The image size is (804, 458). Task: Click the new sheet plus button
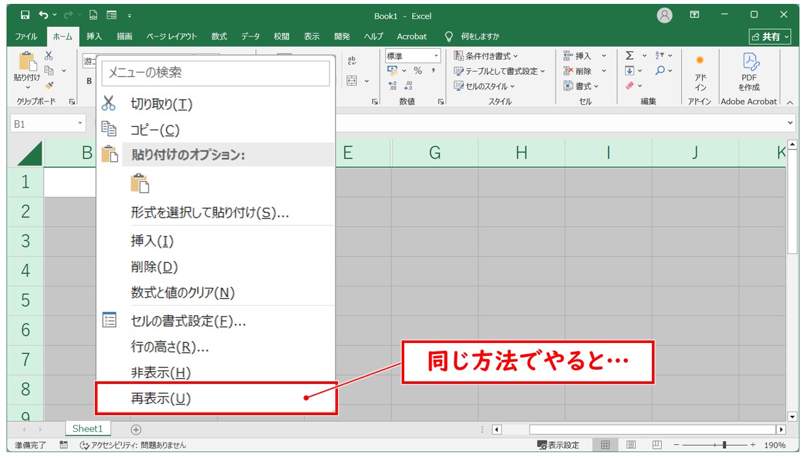click(x=136, y=429)
